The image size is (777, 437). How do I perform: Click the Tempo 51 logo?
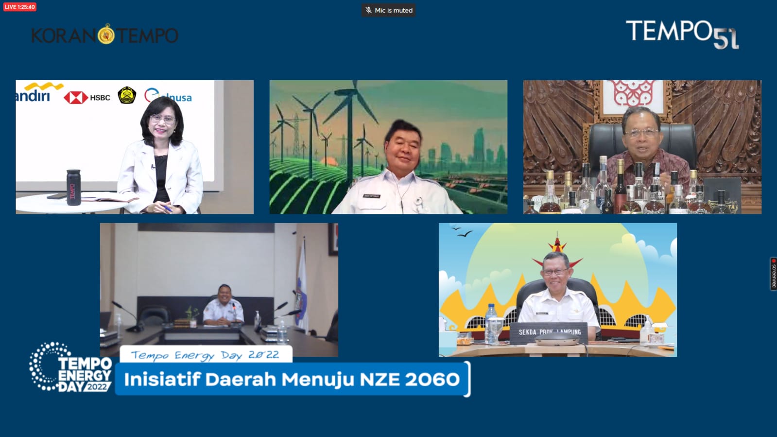click(682, 34)
